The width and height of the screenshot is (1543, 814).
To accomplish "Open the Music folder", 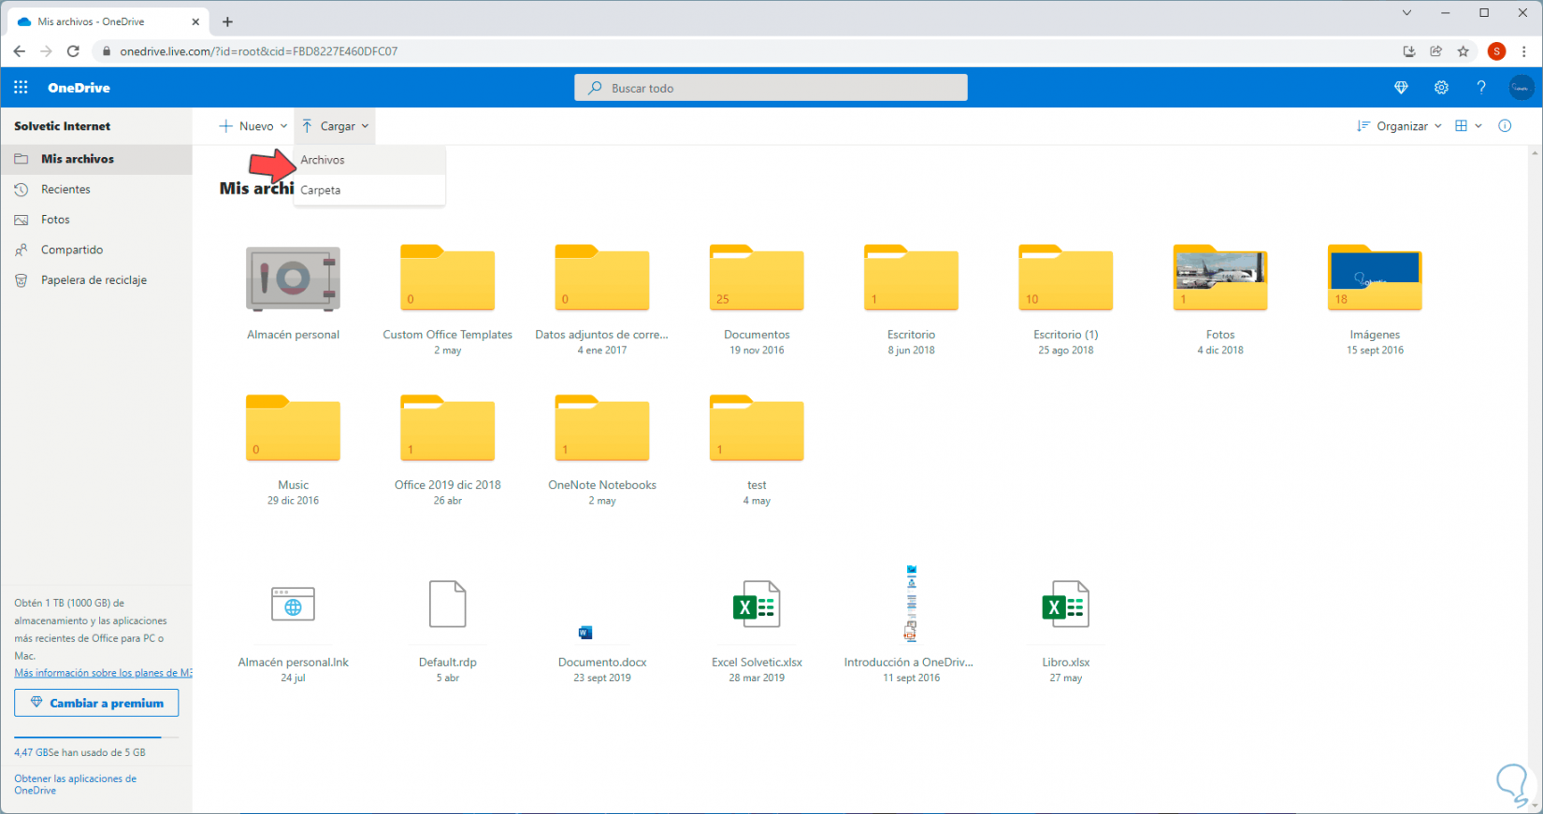I will 293,428.
